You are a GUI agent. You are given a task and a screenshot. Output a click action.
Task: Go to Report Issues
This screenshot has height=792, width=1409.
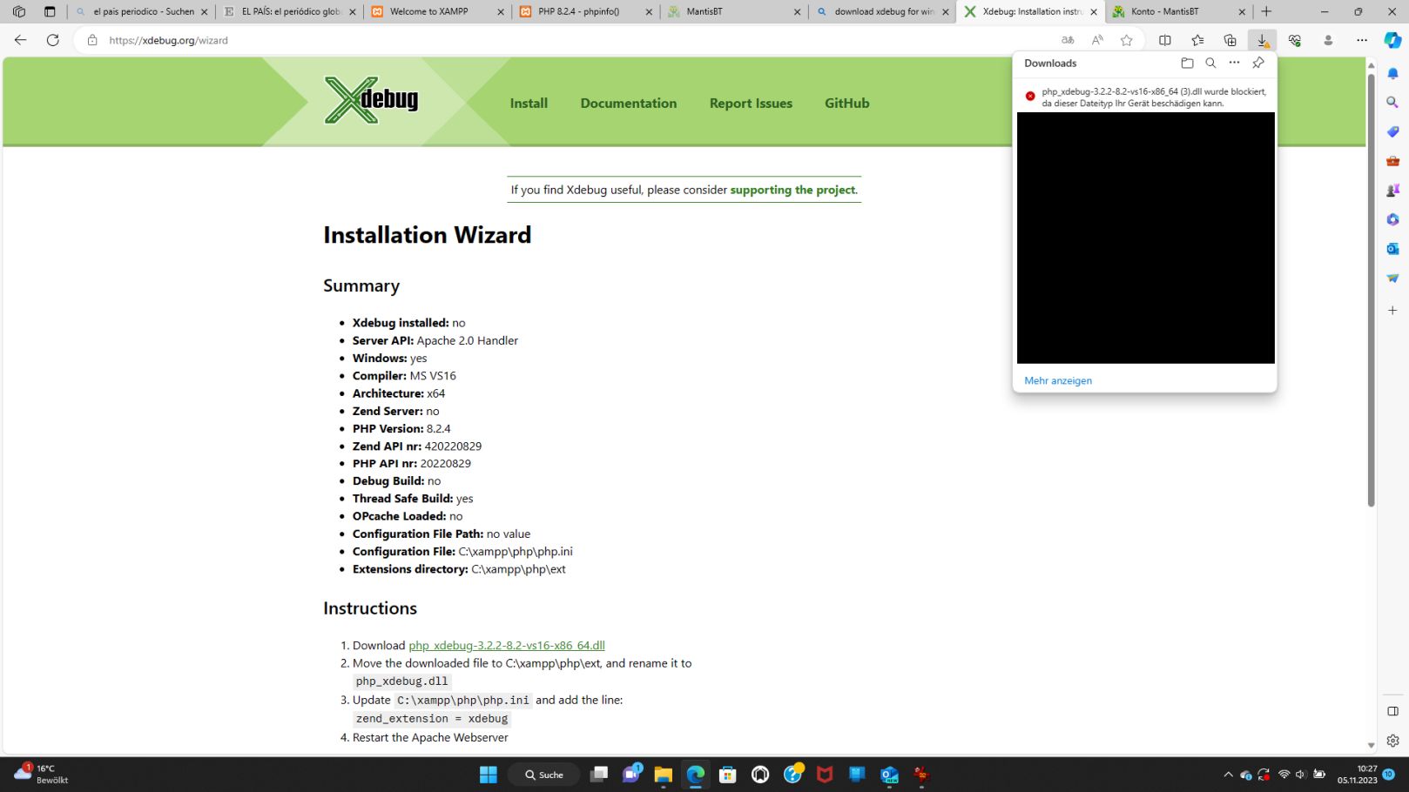click(x=751, y=103)
